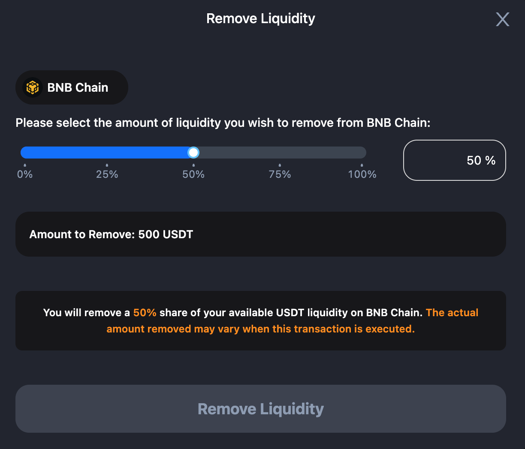Viewport: 525px width, 449px height.
Task: Close the Remove Liquidity dialog
Action: click(502, 19)
